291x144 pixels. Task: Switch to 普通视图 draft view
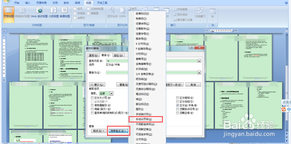click(65, 12)
